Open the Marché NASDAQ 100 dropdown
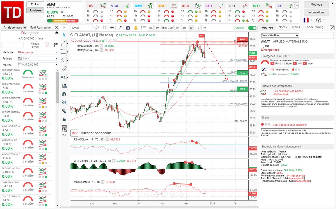336x209 pixels. (x=38, y=65)
